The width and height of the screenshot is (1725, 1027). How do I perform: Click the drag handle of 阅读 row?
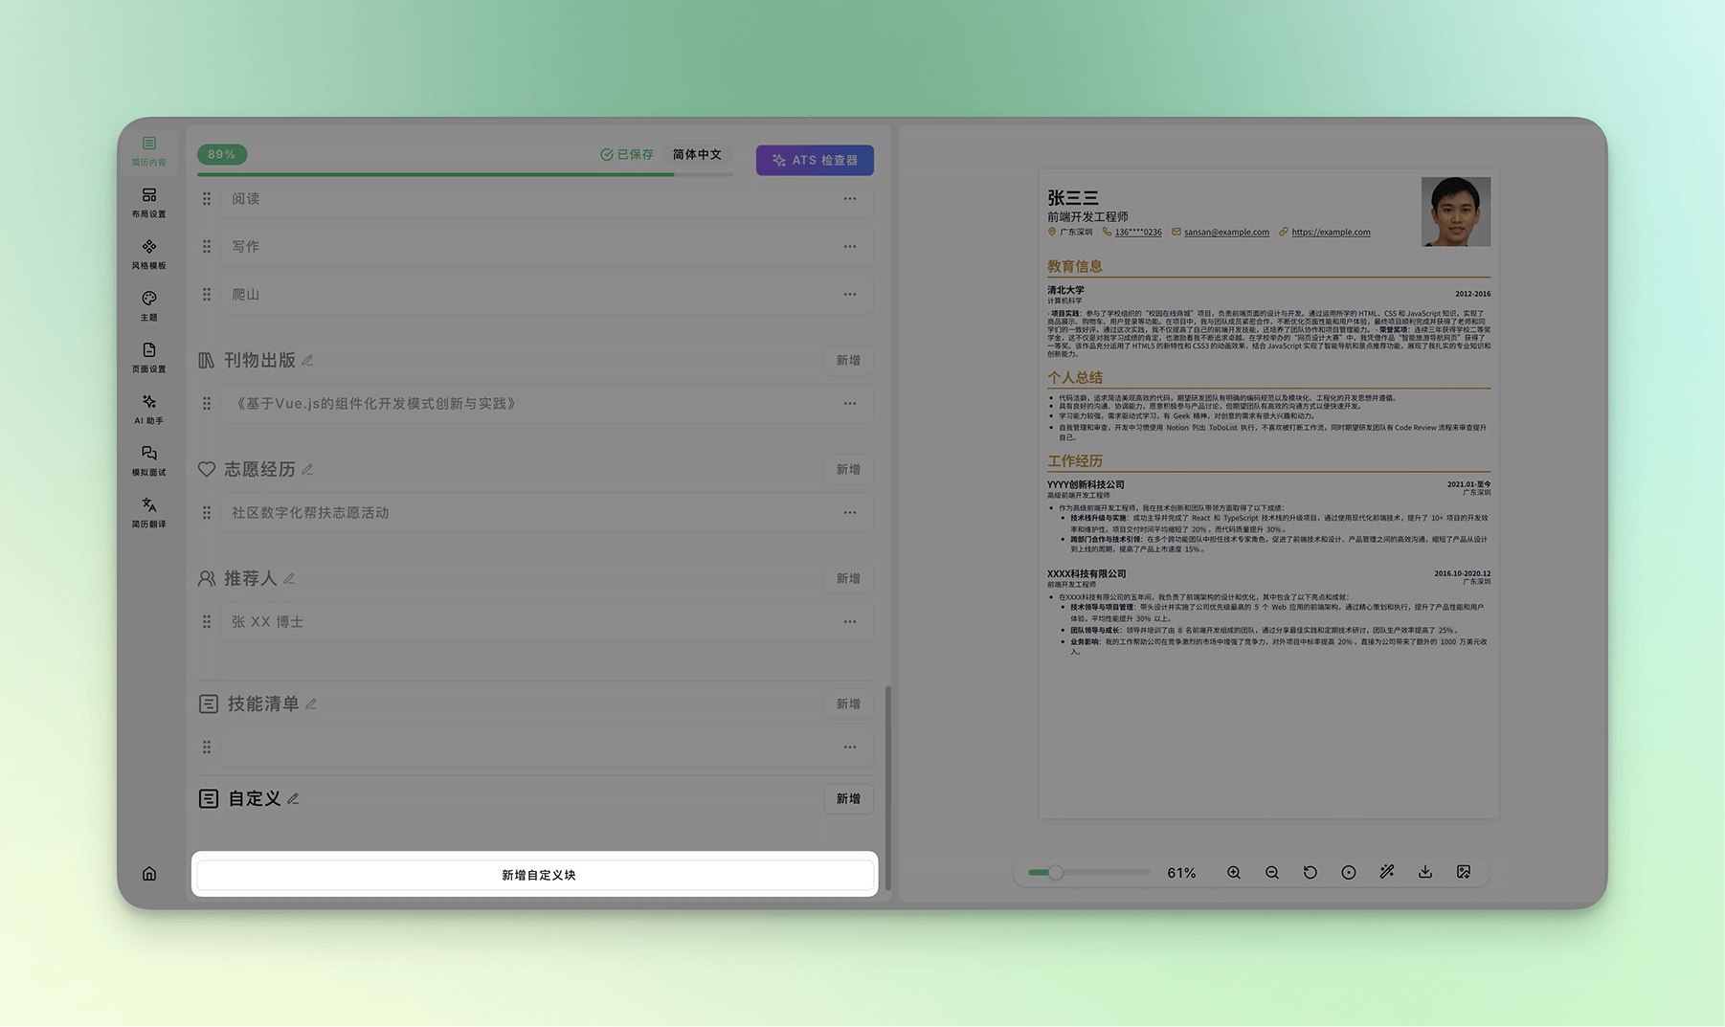coord(207,198)
